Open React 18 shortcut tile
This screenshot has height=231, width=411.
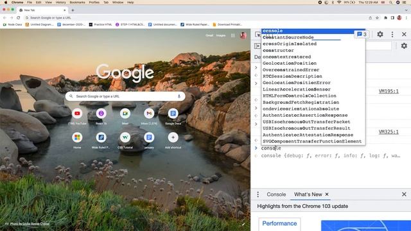coord(101,114)
